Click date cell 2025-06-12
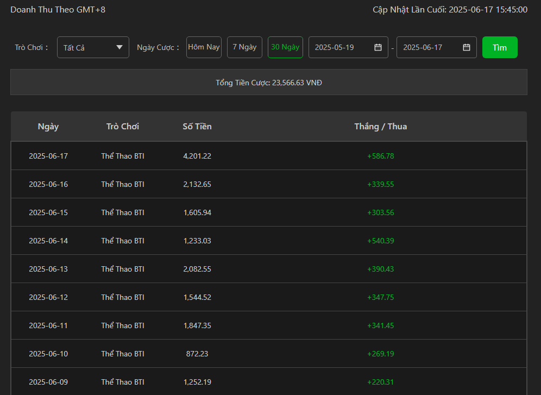 [48, 297]
